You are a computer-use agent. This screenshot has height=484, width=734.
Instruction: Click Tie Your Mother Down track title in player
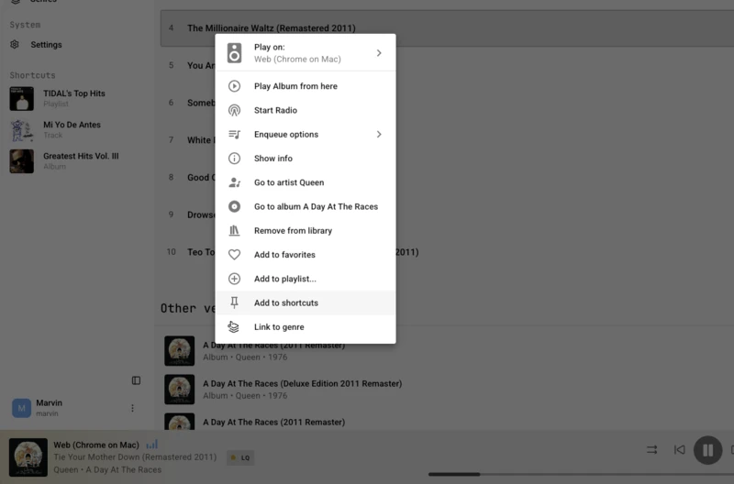pyautogui.click(x=135, y=456)
